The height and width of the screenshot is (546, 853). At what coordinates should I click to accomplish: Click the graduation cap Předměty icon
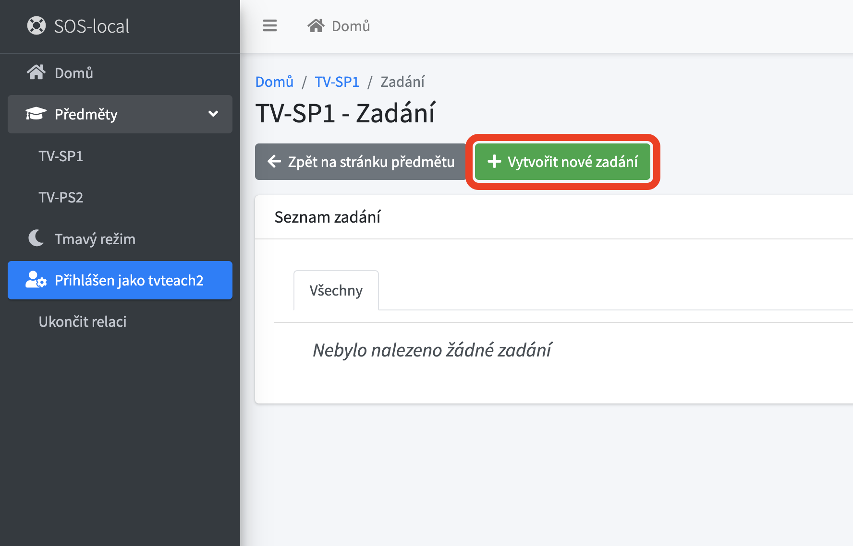[x=36, y=114]
